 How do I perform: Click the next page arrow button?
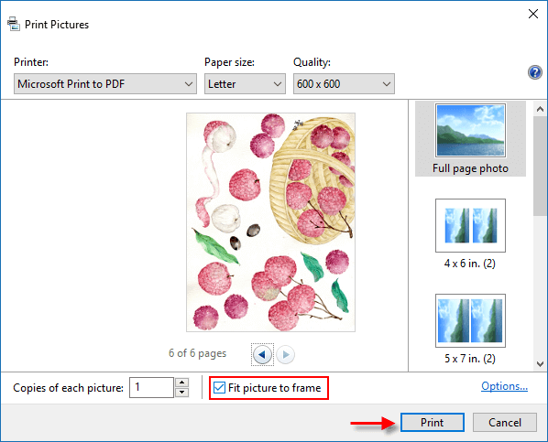285,355
